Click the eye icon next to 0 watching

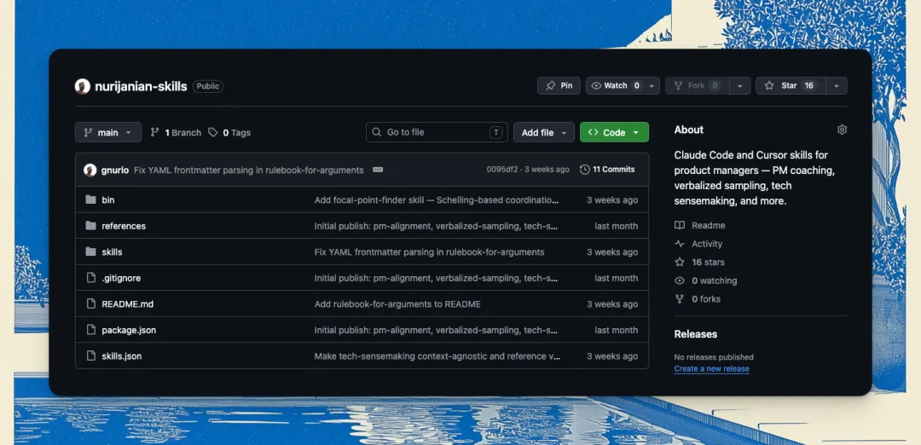click(680, 280)
